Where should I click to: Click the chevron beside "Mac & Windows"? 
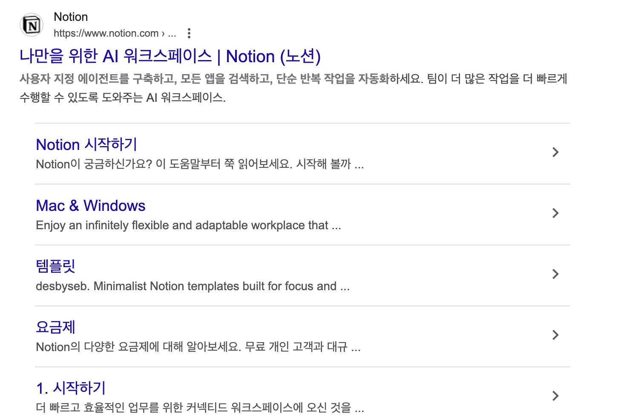pyautogui.click(x=555, y=213)
